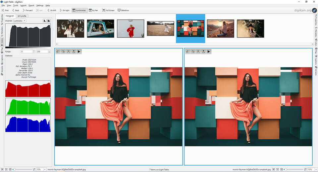The width and height of the screenshot is (318, 172).
Task: Open the Help menu
Action: [x=48, y=6]
